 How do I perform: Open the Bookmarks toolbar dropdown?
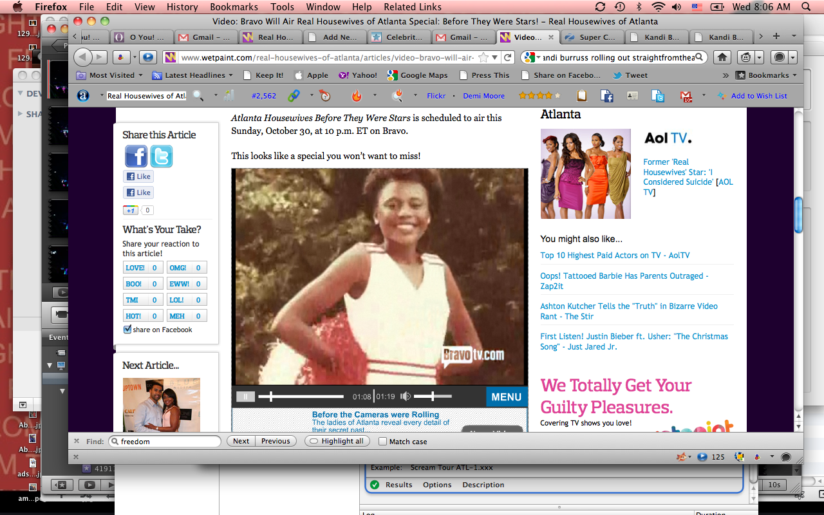[766, 75]
